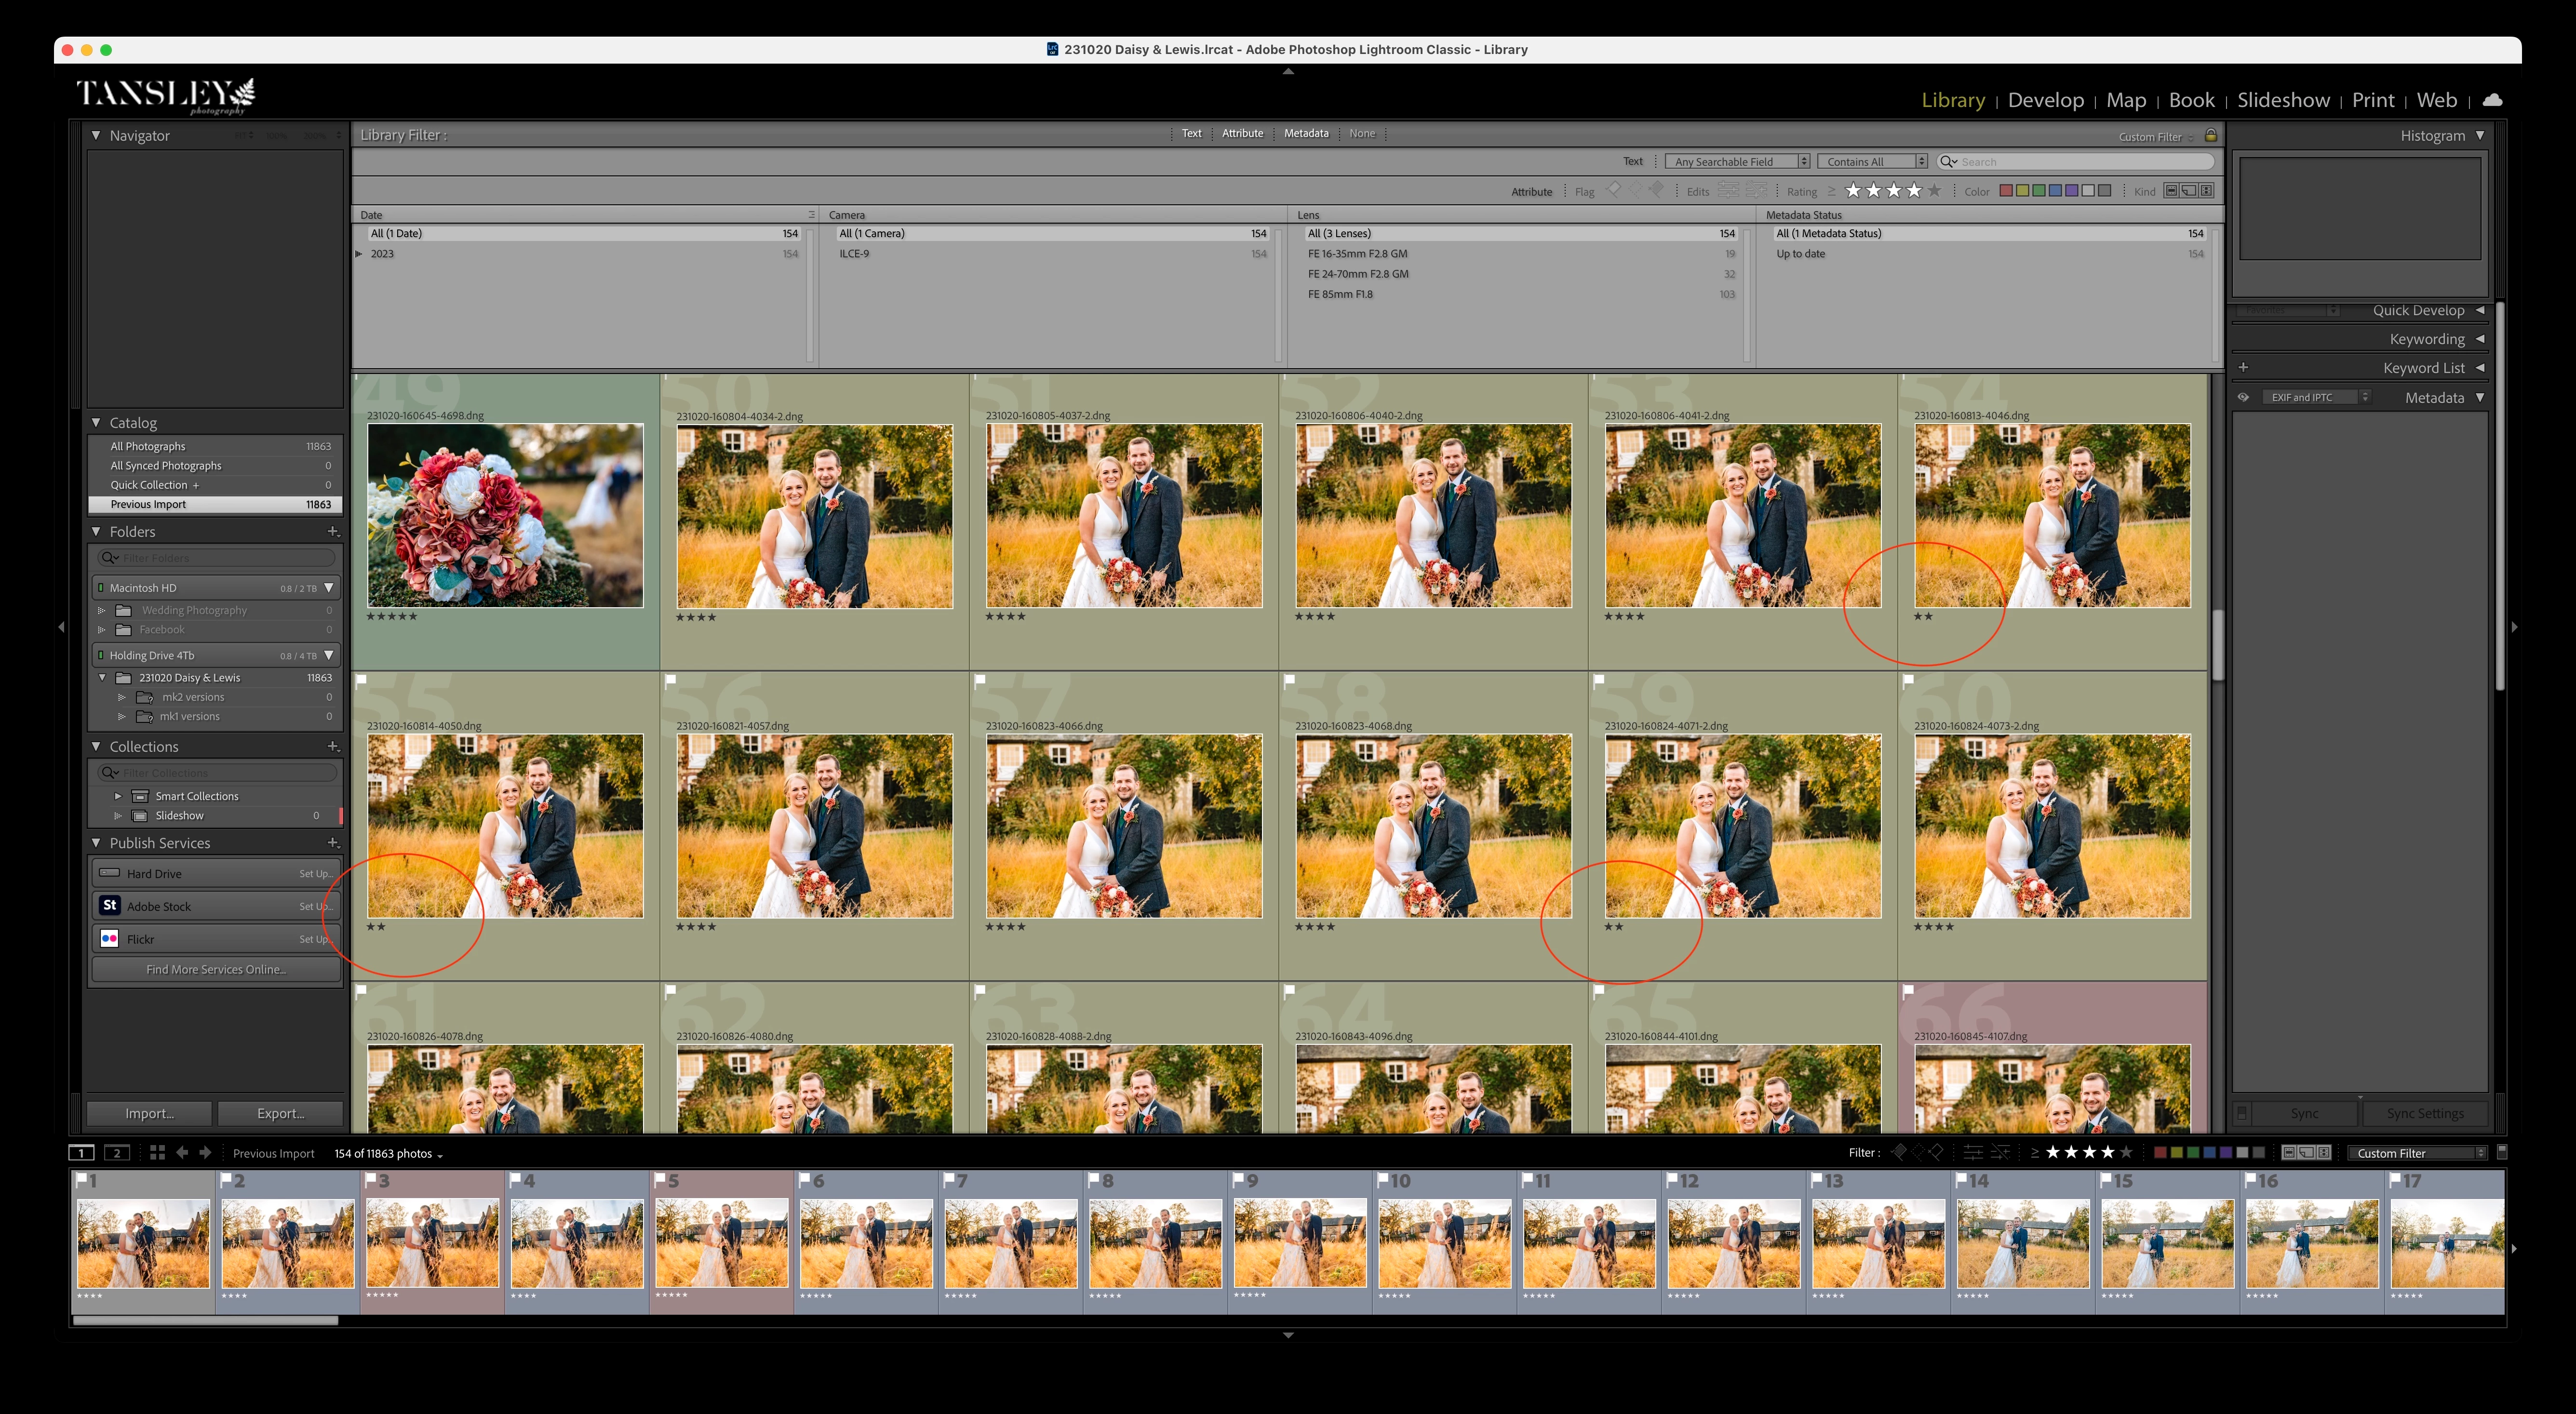
Task: Collapse the 231020 Daisy & Lewis folder
Action: 102,678
